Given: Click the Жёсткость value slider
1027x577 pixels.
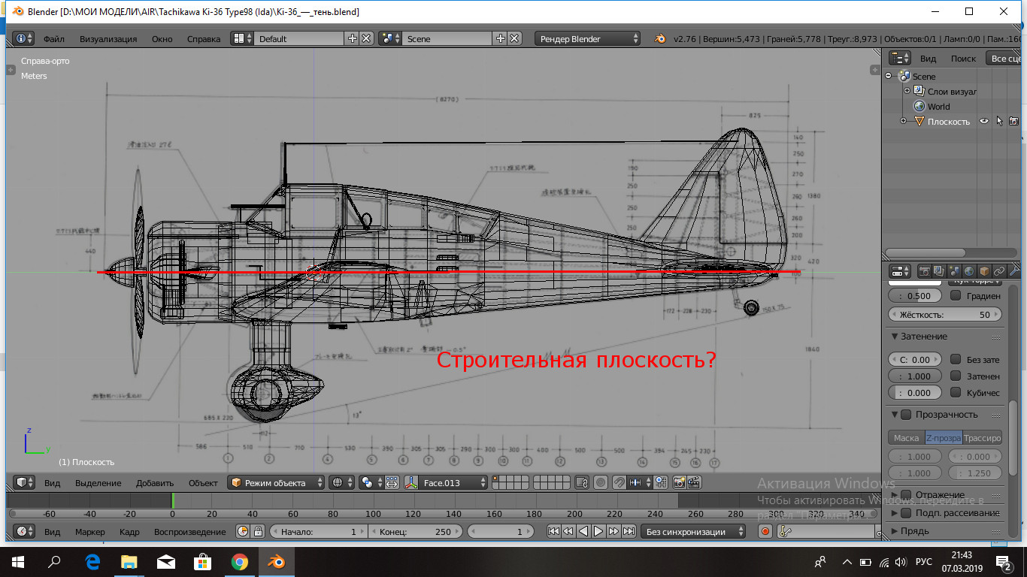Looking at the screenshot, I should 945,315.
